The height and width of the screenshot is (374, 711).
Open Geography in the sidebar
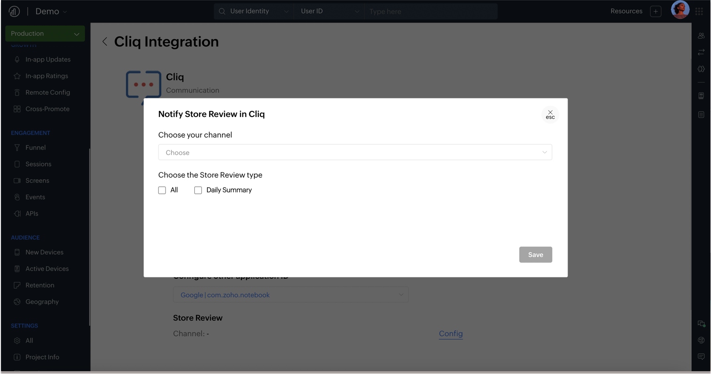[x=42, y=302]
